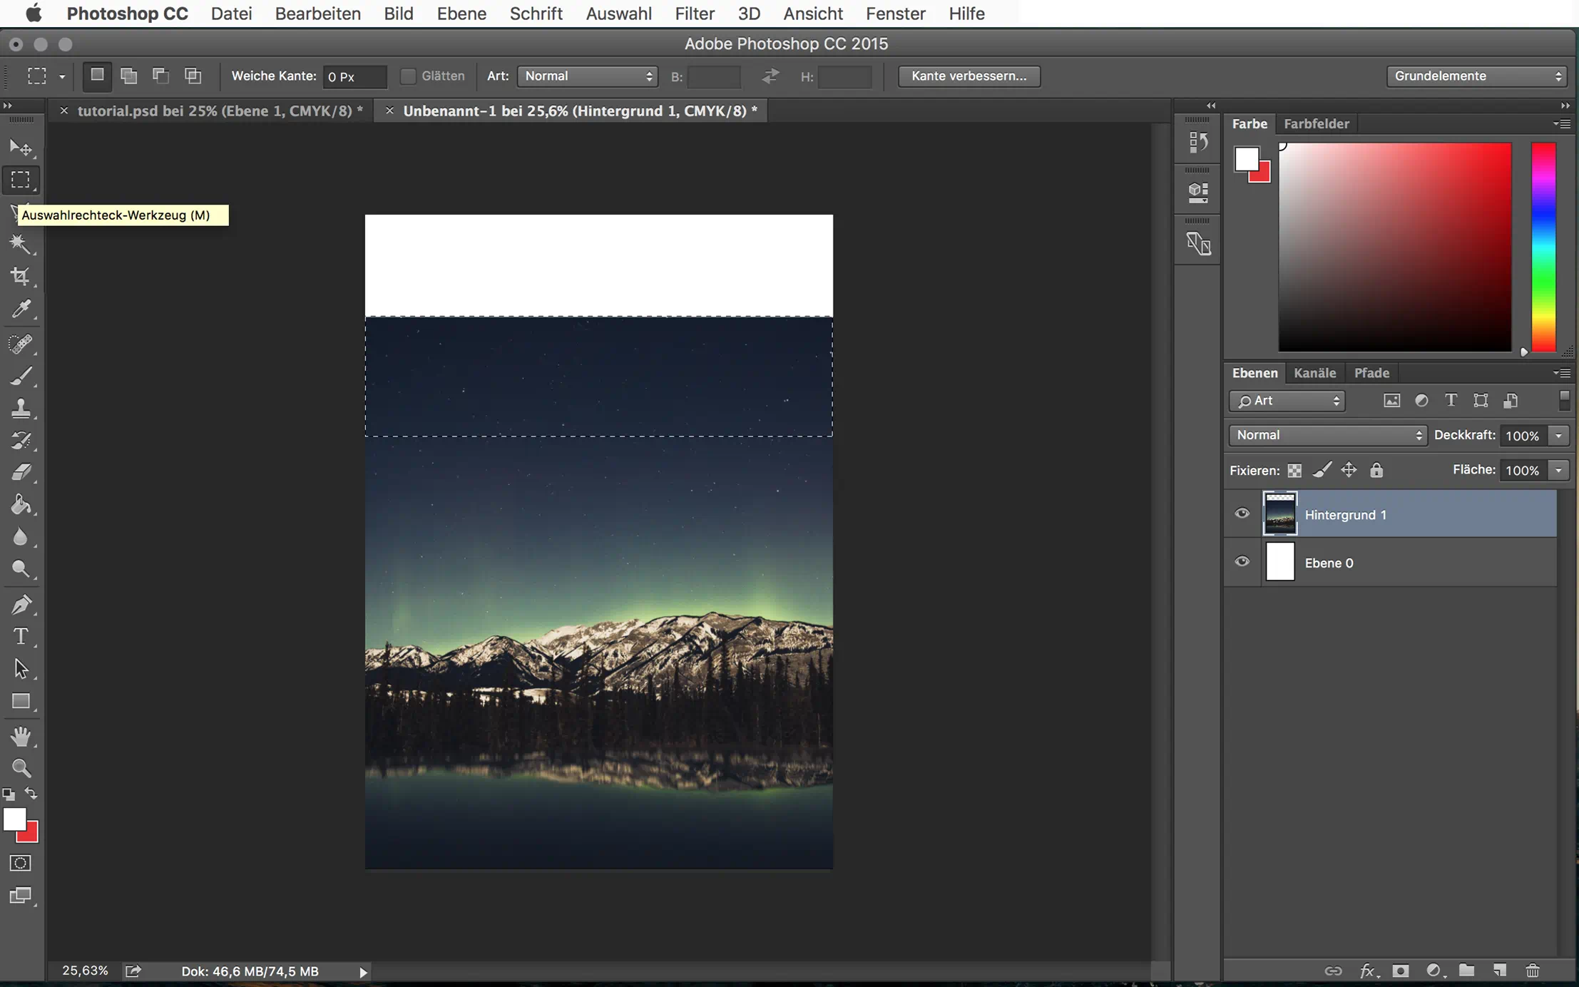This screenshot has height=987, width=1579.
Task: Add a layer mask from Layers panel
Action: pos(1401,971)
